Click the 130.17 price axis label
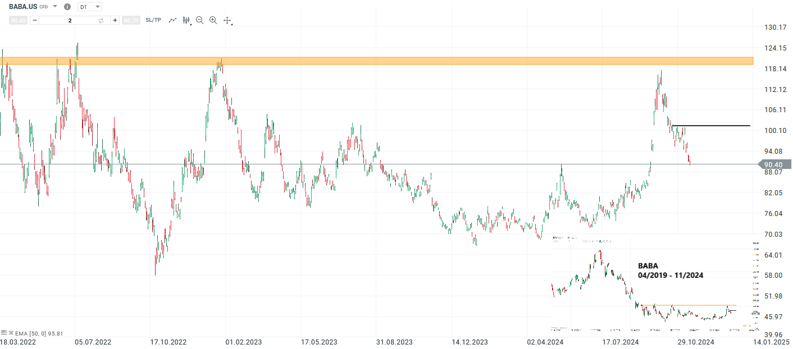 pos(775,27)
